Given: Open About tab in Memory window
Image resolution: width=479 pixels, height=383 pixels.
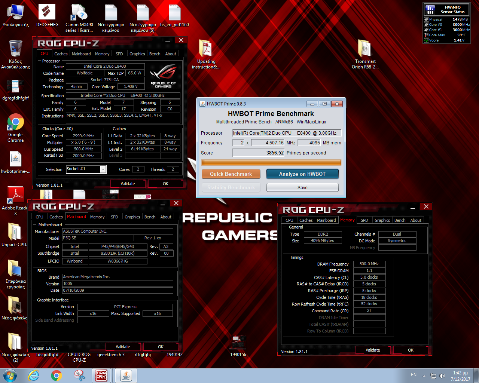Looking at the screenshot, I should (415, 220).
